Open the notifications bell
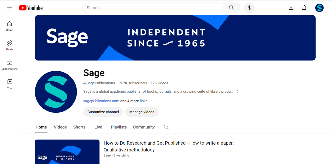The width and height of the screenshot is (332, 164). (304, 8)
